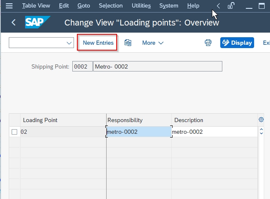The image size is (270, 199).
Task: Click the table scroll up arrow
Action: point(261,129)
